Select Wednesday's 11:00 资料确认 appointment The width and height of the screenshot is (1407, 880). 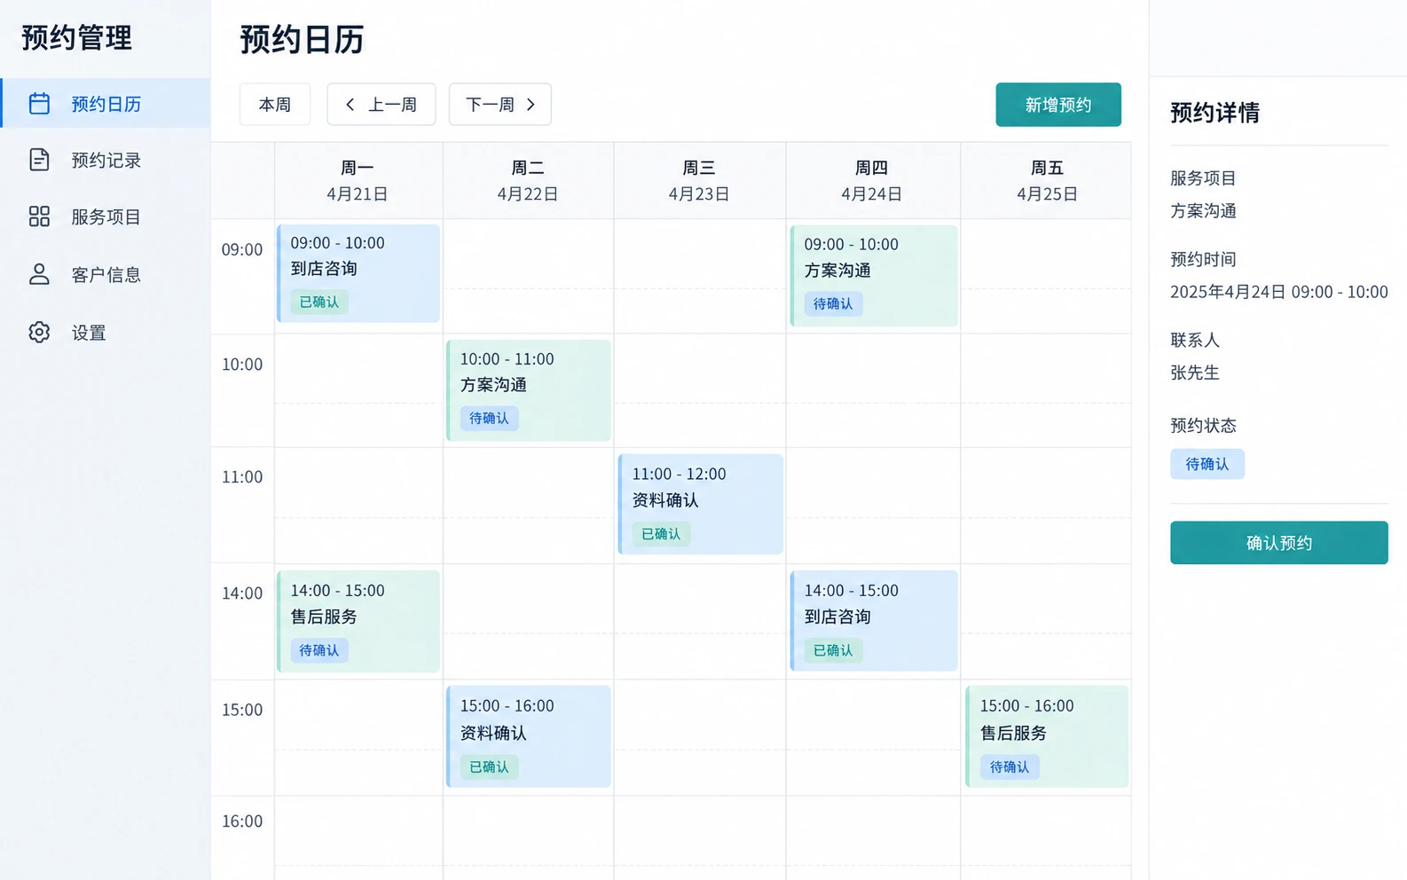701,505
